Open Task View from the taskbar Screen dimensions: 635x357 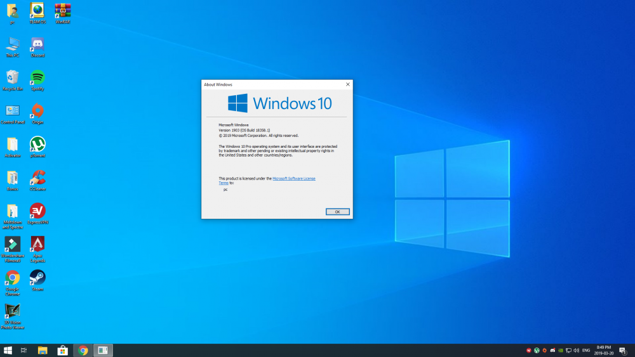pyautogui.click(x=24, y=350)
